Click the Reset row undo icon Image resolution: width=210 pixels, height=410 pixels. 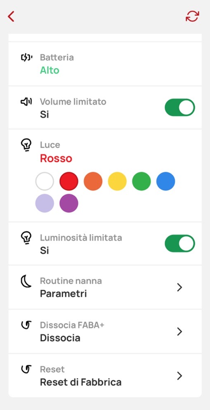[26, 370]
